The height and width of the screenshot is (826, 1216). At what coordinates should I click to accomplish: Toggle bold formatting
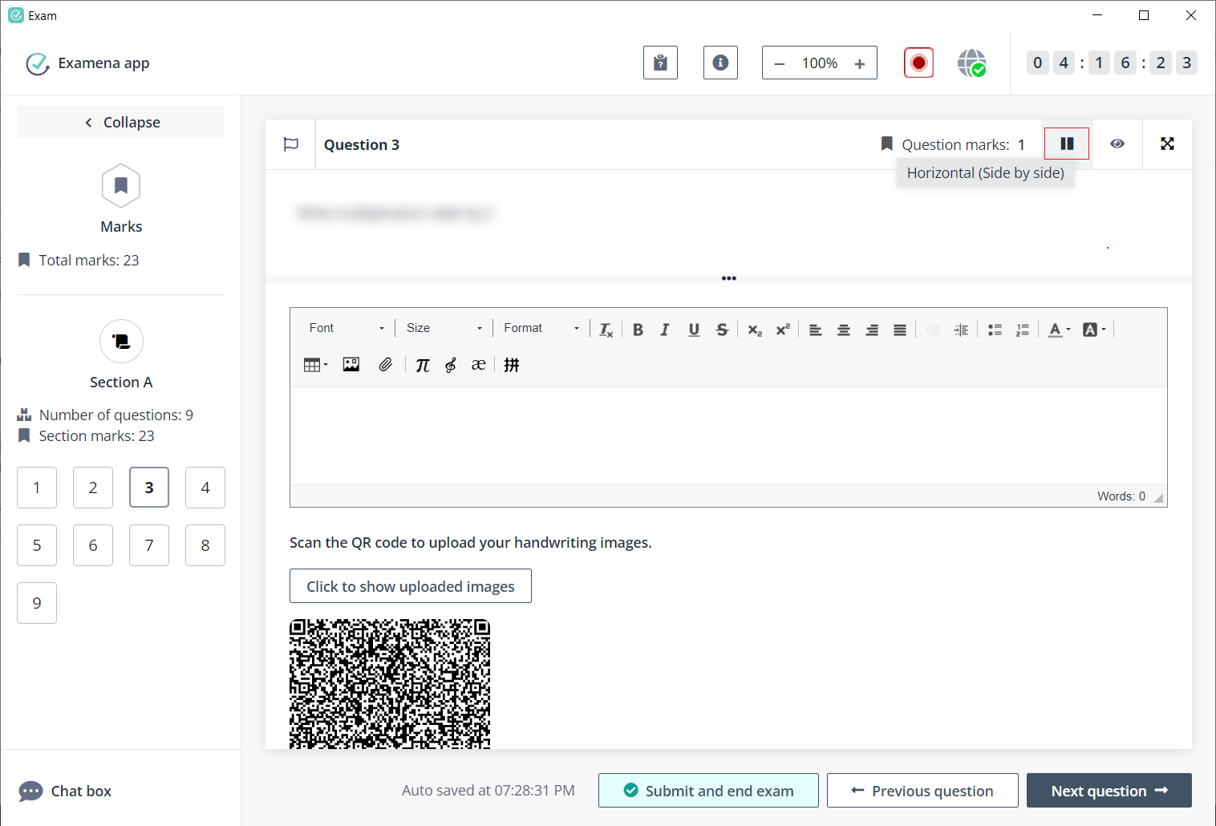(x=638, y=330)
